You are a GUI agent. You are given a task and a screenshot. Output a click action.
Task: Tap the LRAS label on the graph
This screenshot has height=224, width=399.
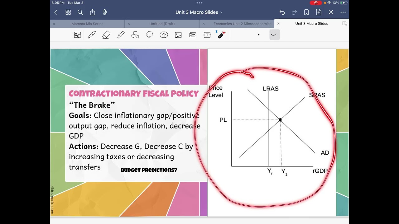tap(271, 89)
